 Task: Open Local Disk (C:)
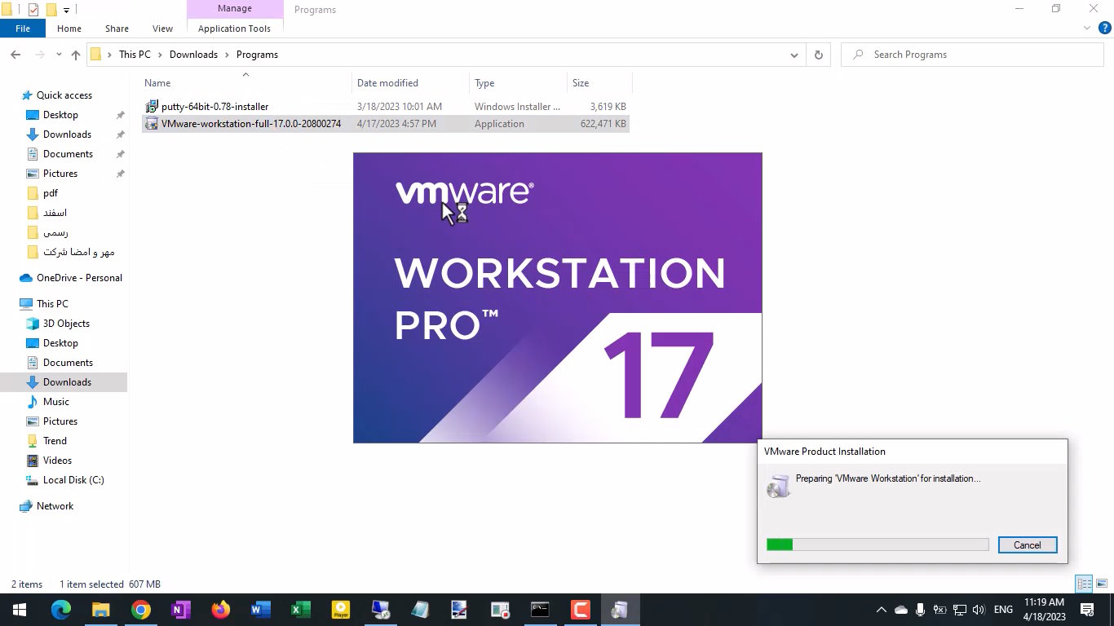pyautogui.click(x=73, y=480)
